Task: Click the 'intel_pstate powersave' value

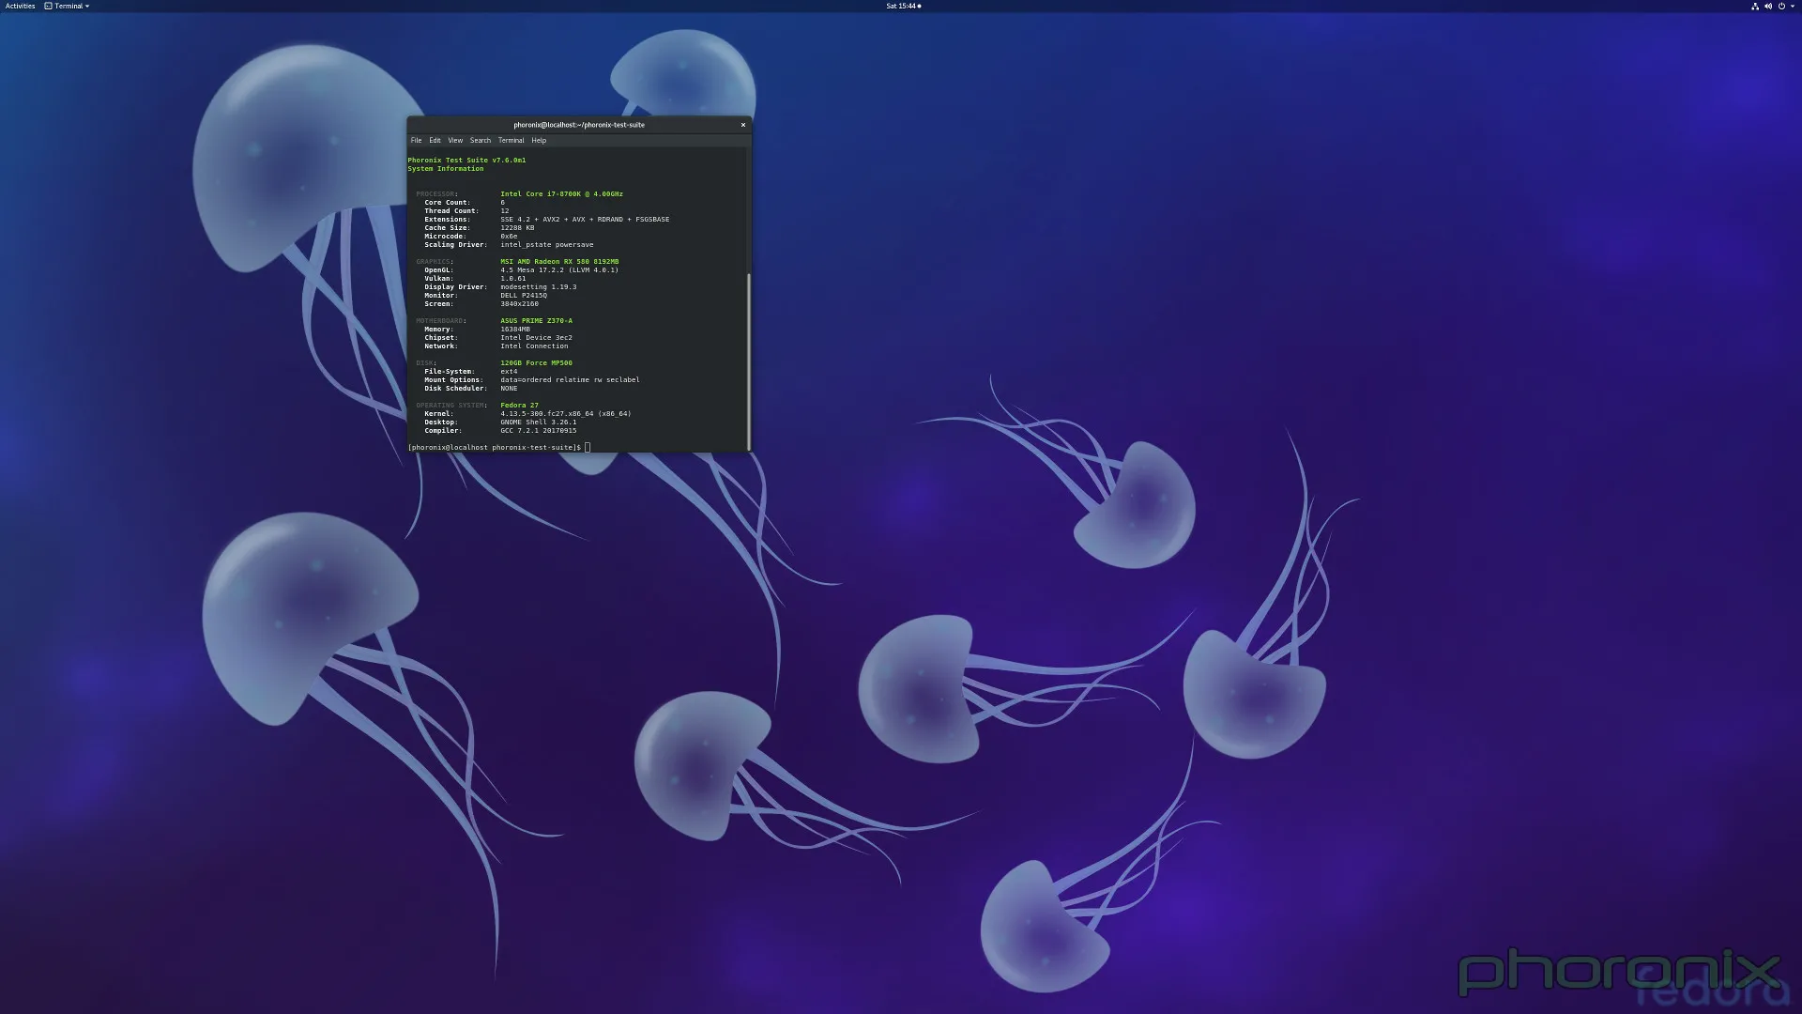Action: tap(546, 245)
